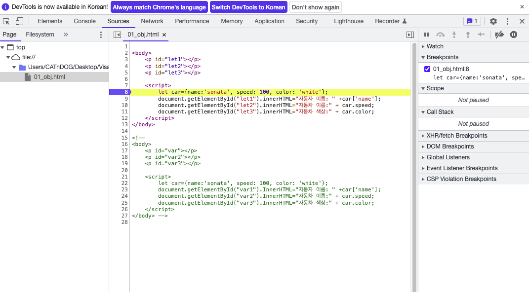Click Switch DevTools to Korean button

point(248,7)
